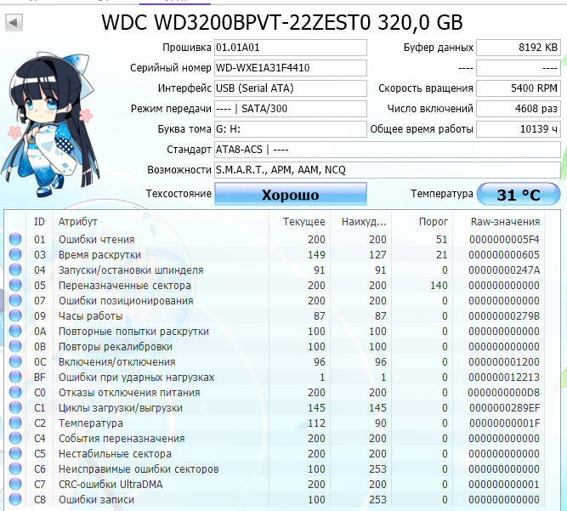Click raw value 0000000289EF

tap(504, 408)
